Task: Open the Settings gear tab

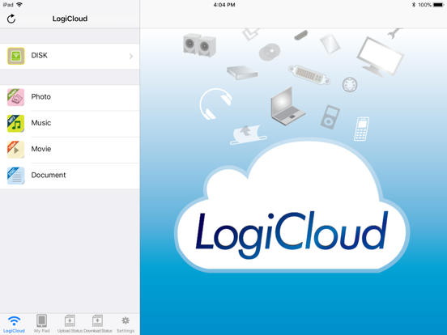Action: coord(126,324)
